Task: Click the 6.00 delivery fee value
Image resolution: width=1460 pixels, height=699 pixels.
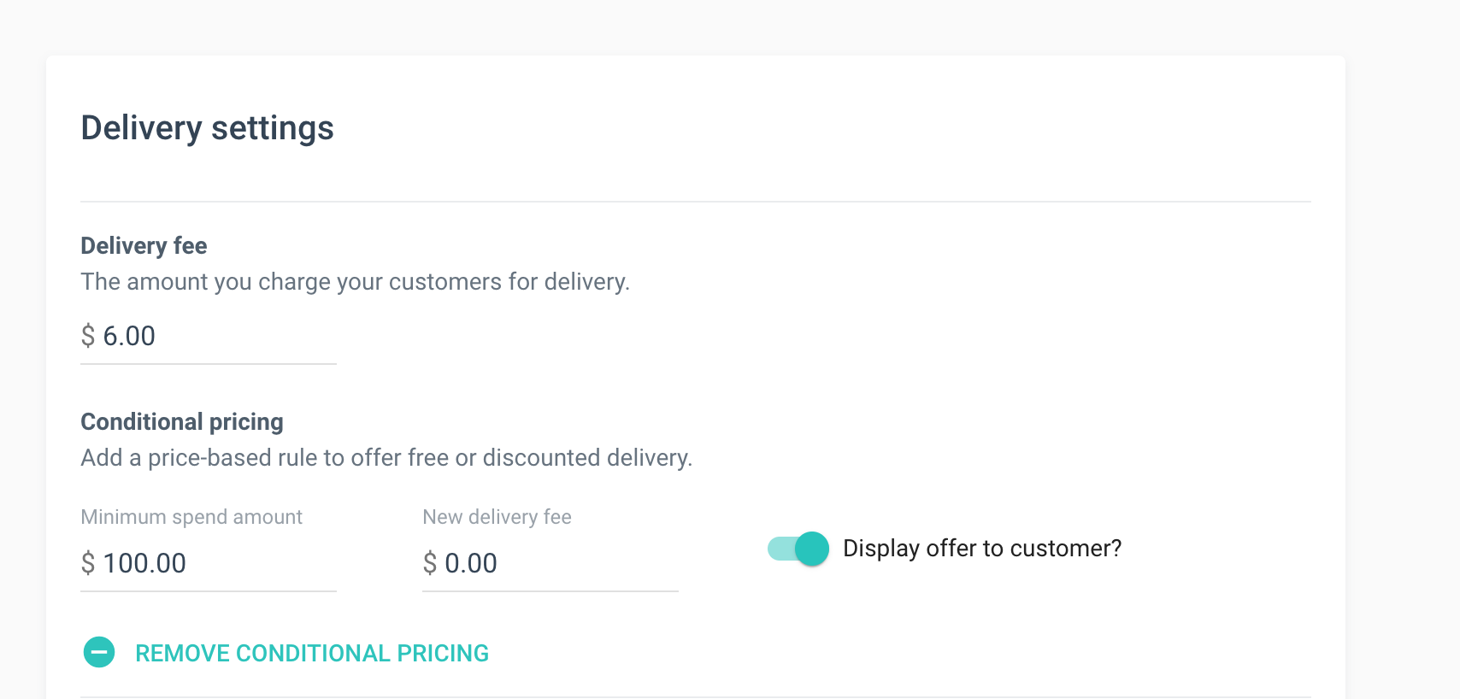Action: (129, 336)
